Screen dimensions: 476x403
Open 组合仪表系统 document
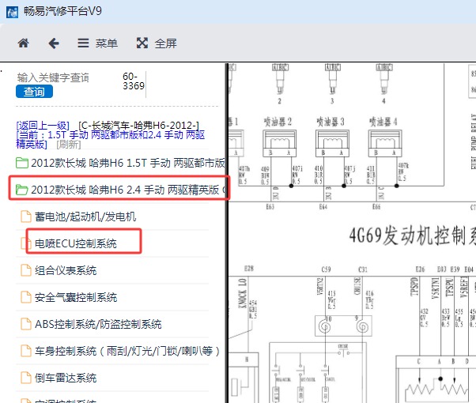pyautogui.click(x=66, y=270)
